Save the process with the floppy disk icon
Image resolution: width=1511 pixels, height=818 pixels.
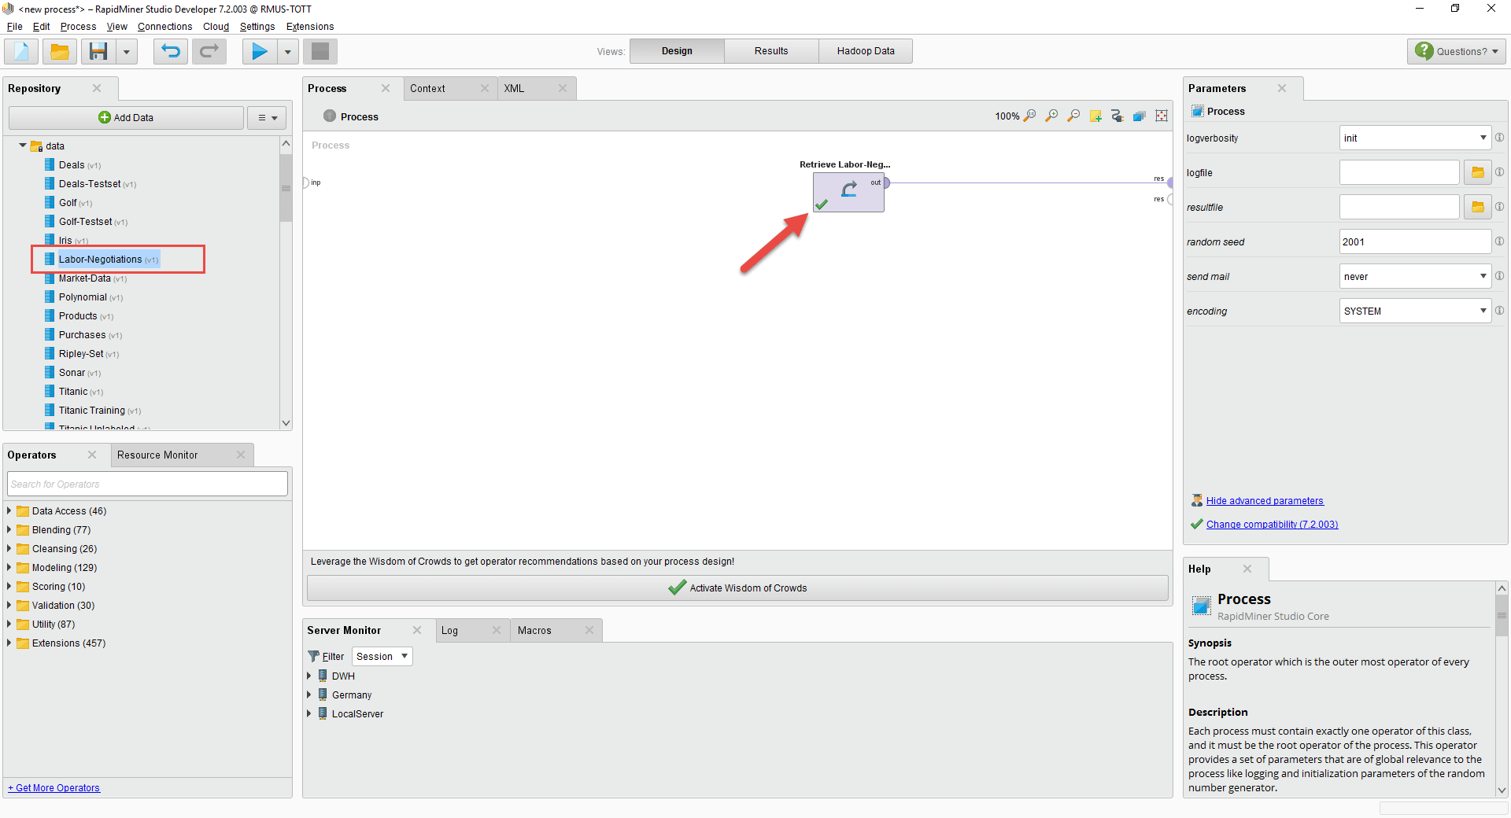(98, 52)
